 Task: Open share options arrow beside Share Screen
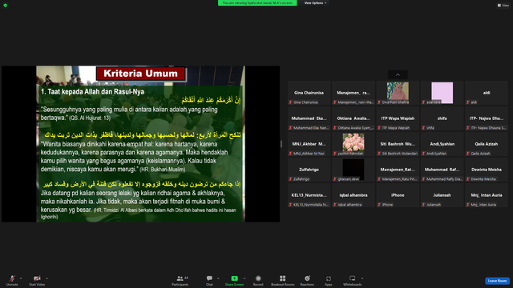(x=244, y=278)
